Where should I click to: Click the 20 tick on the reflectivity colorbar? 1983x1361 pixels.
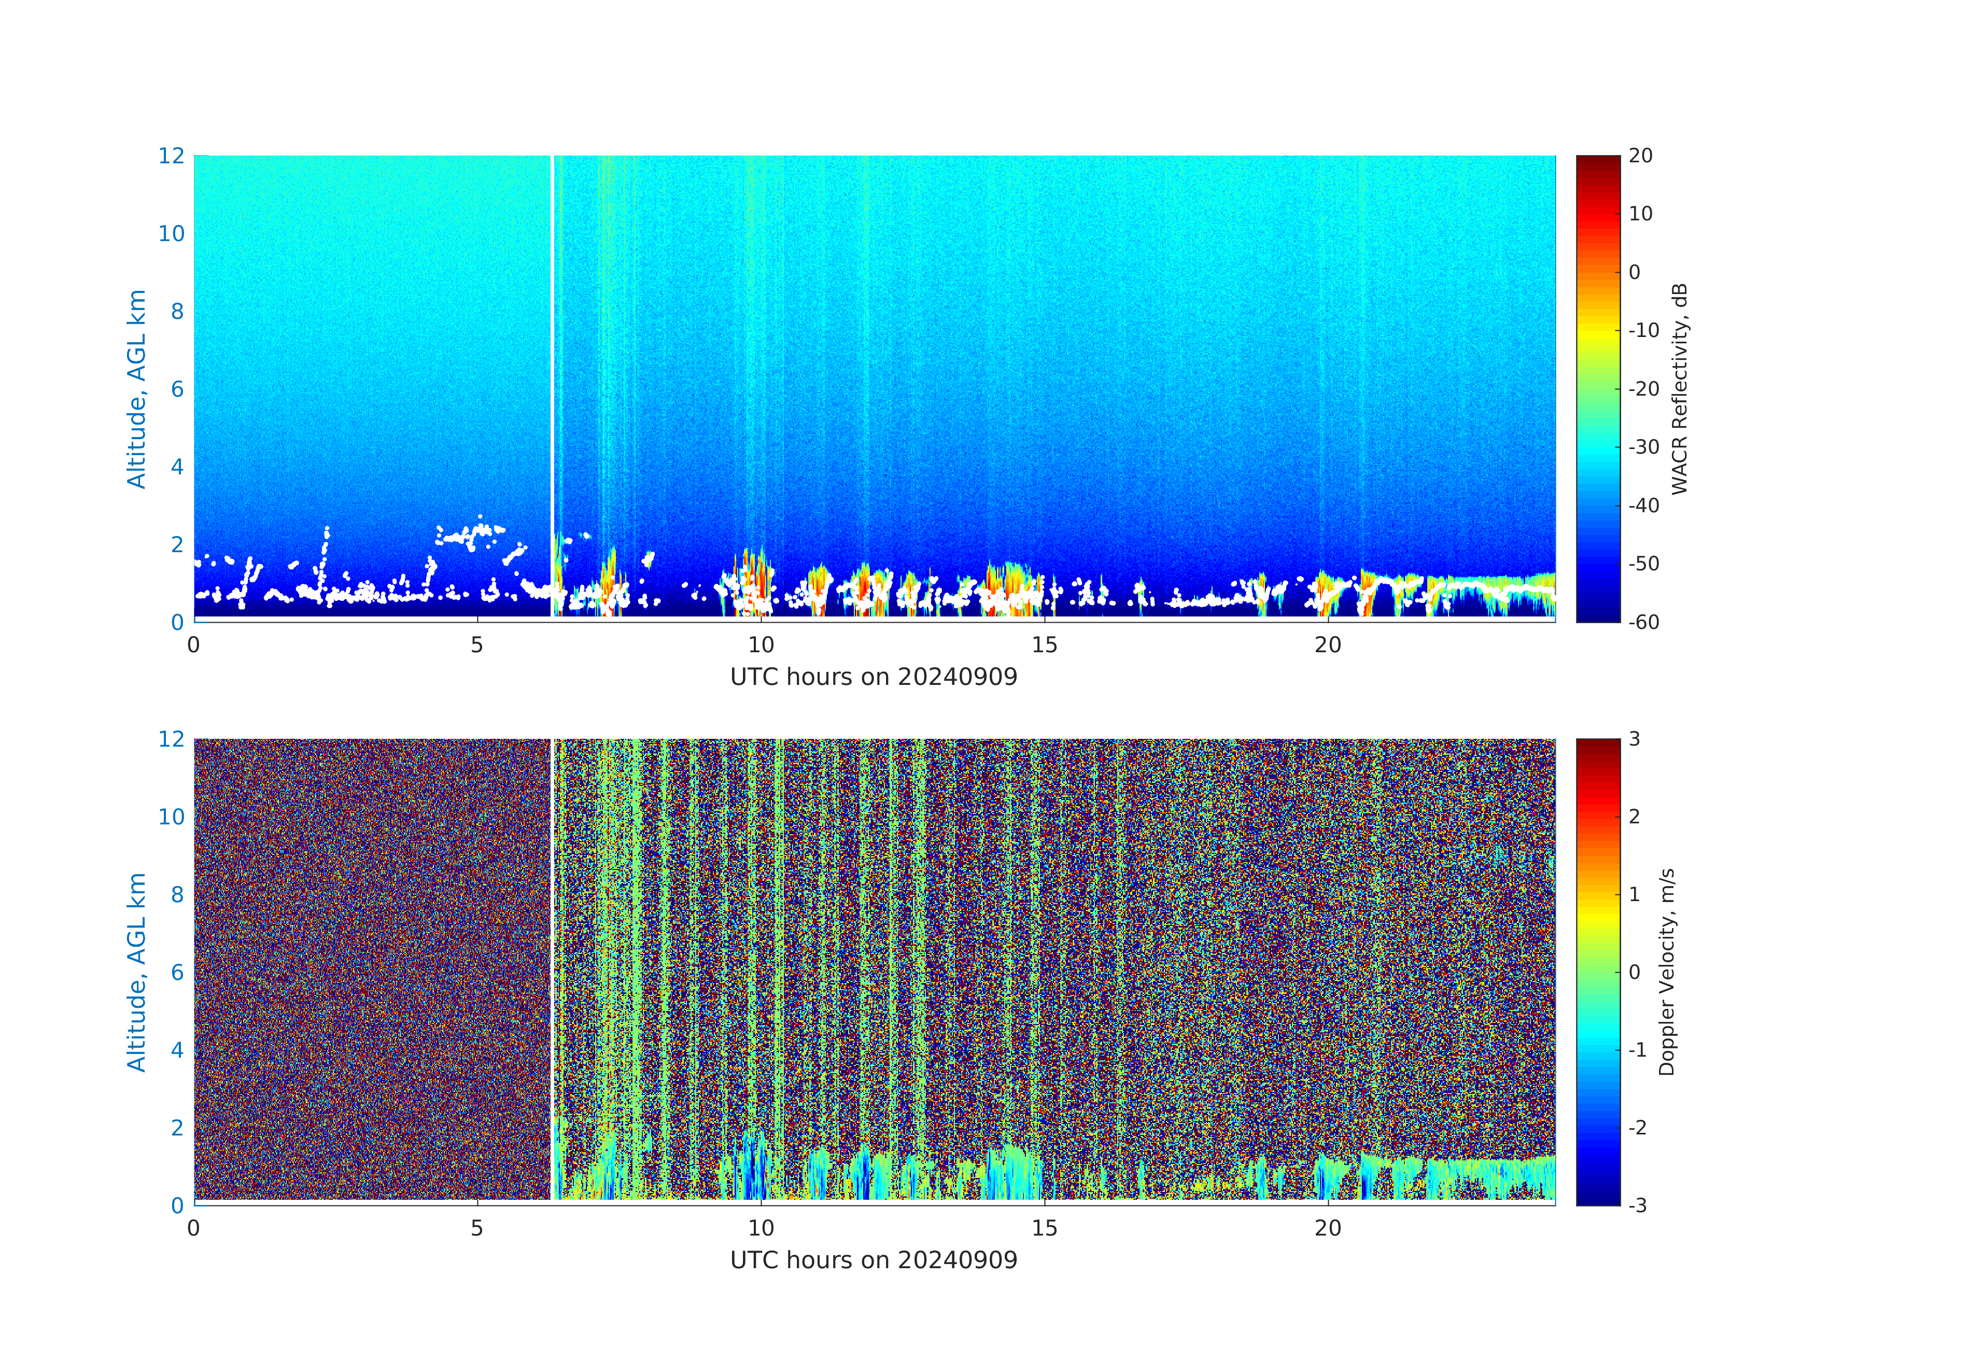1640,156
